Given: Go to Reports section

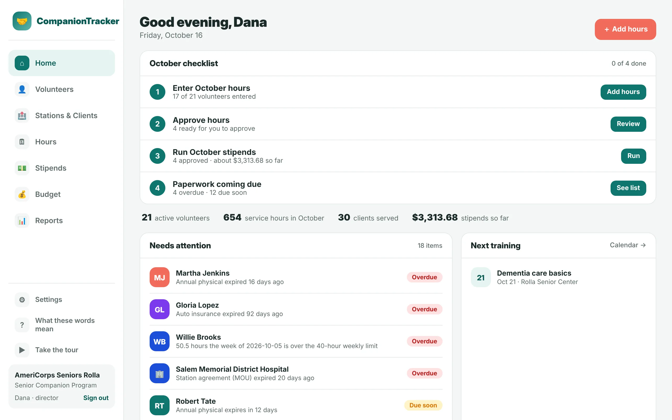Looking at the screenshot, I should [62, 220].
